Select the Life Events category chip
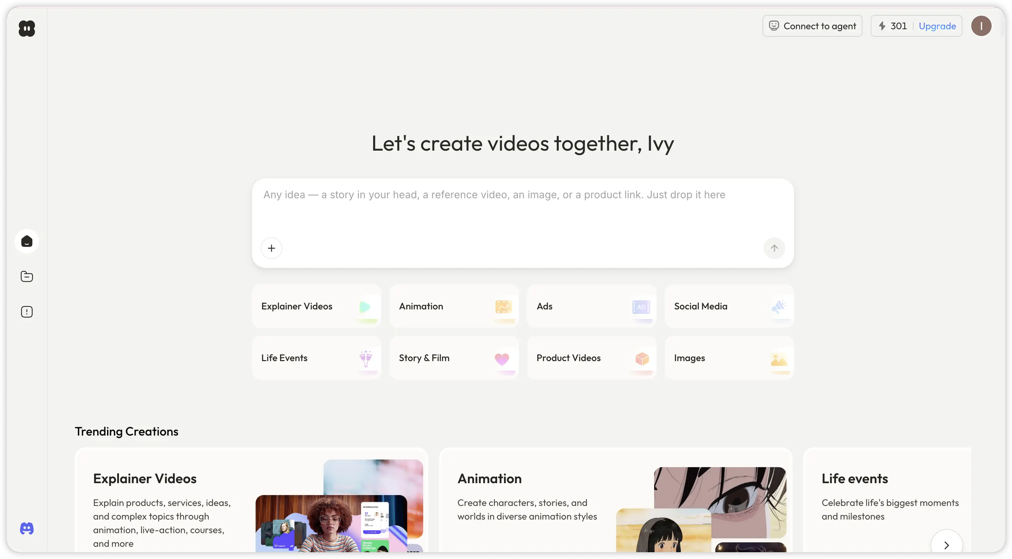 coord(316,358)
